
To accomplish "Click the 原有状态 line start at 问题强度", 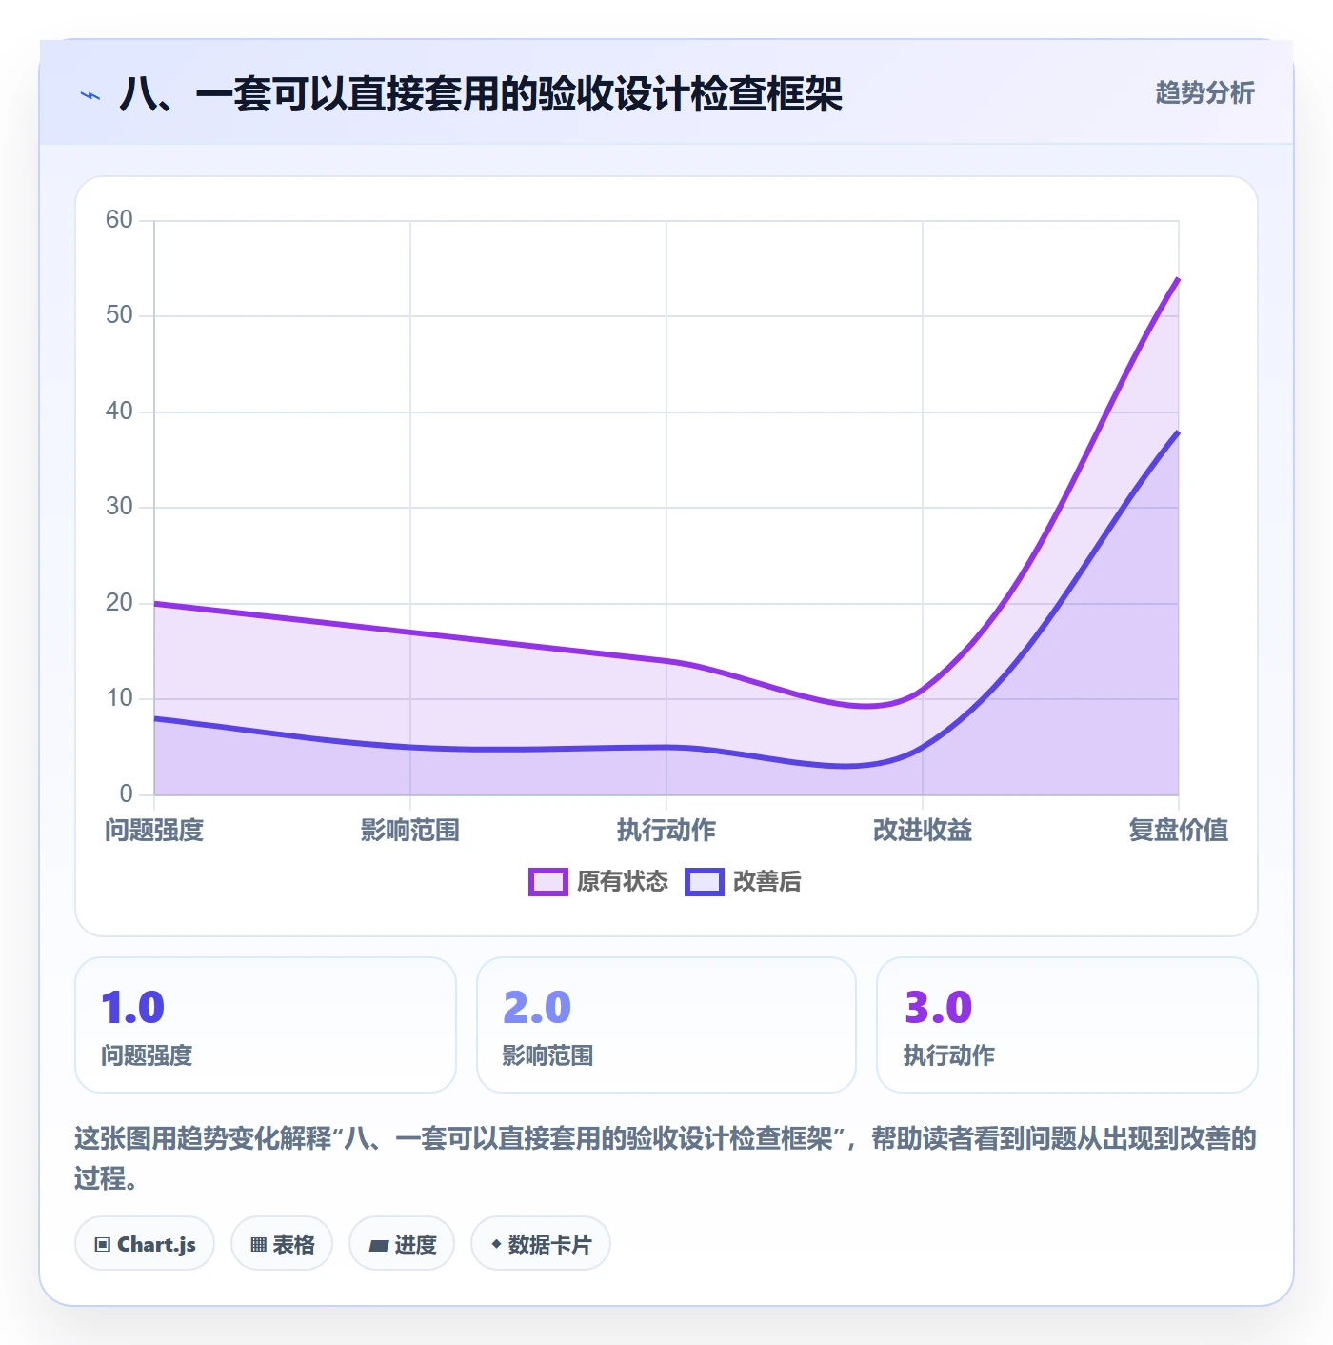I will tap(154, 603).
